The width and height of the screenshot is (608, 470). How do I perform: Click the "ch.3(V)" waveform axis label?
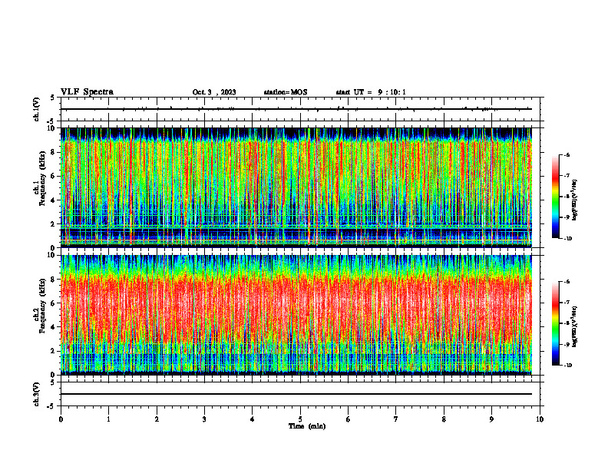coord(37,394)
